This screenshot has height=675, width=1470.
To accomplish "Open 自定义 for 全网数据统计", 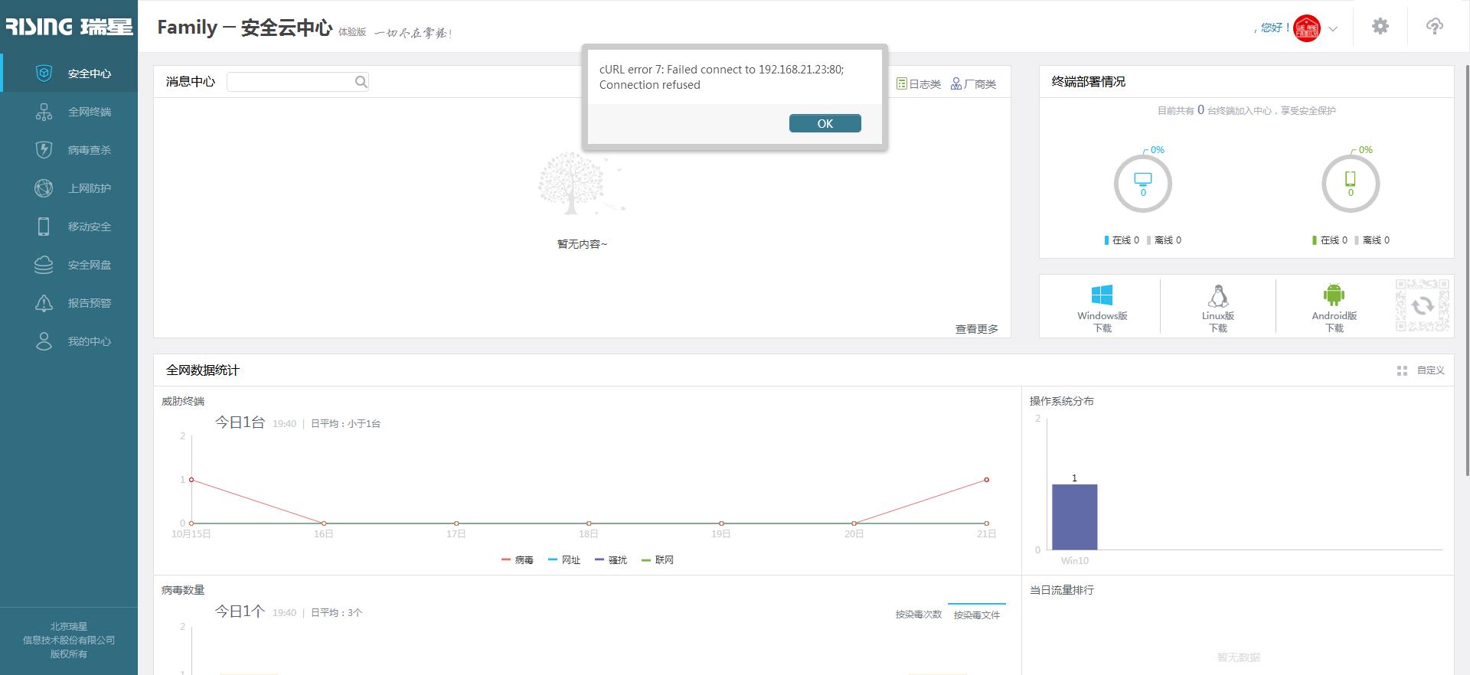I will pos(1421,370).
